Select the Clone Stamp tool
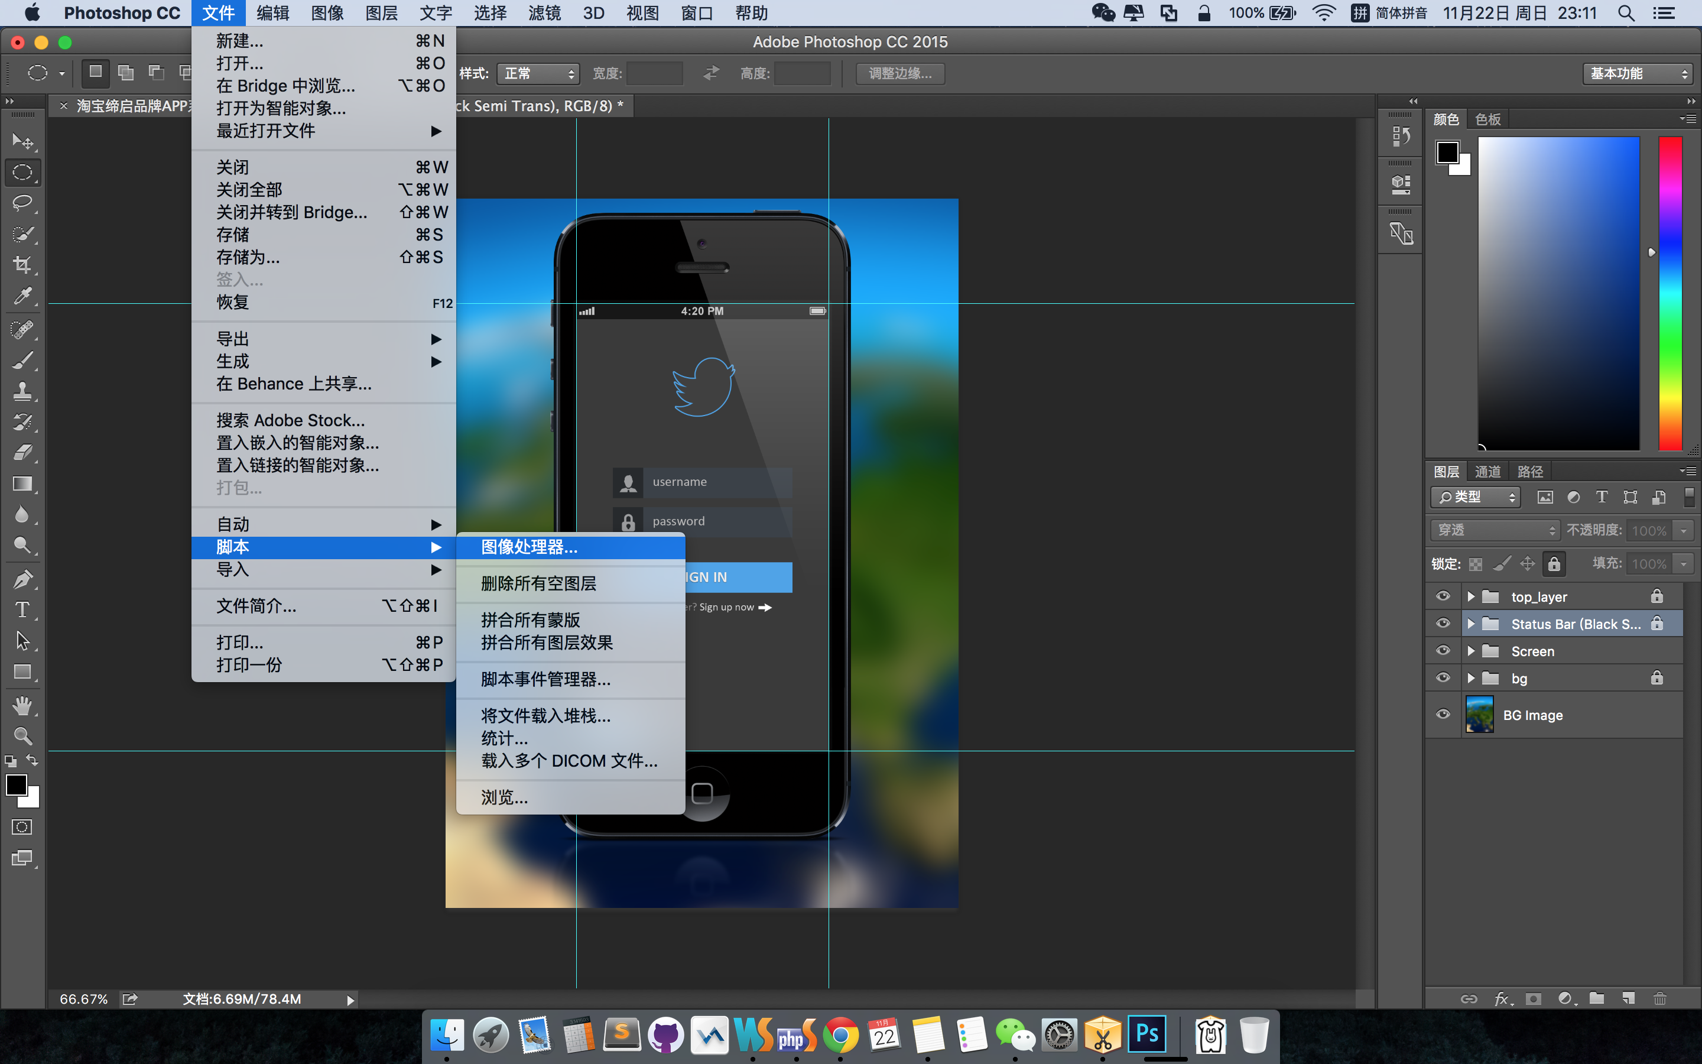The height and width of the screenshot is (1064, 1702). coord(22,391)
